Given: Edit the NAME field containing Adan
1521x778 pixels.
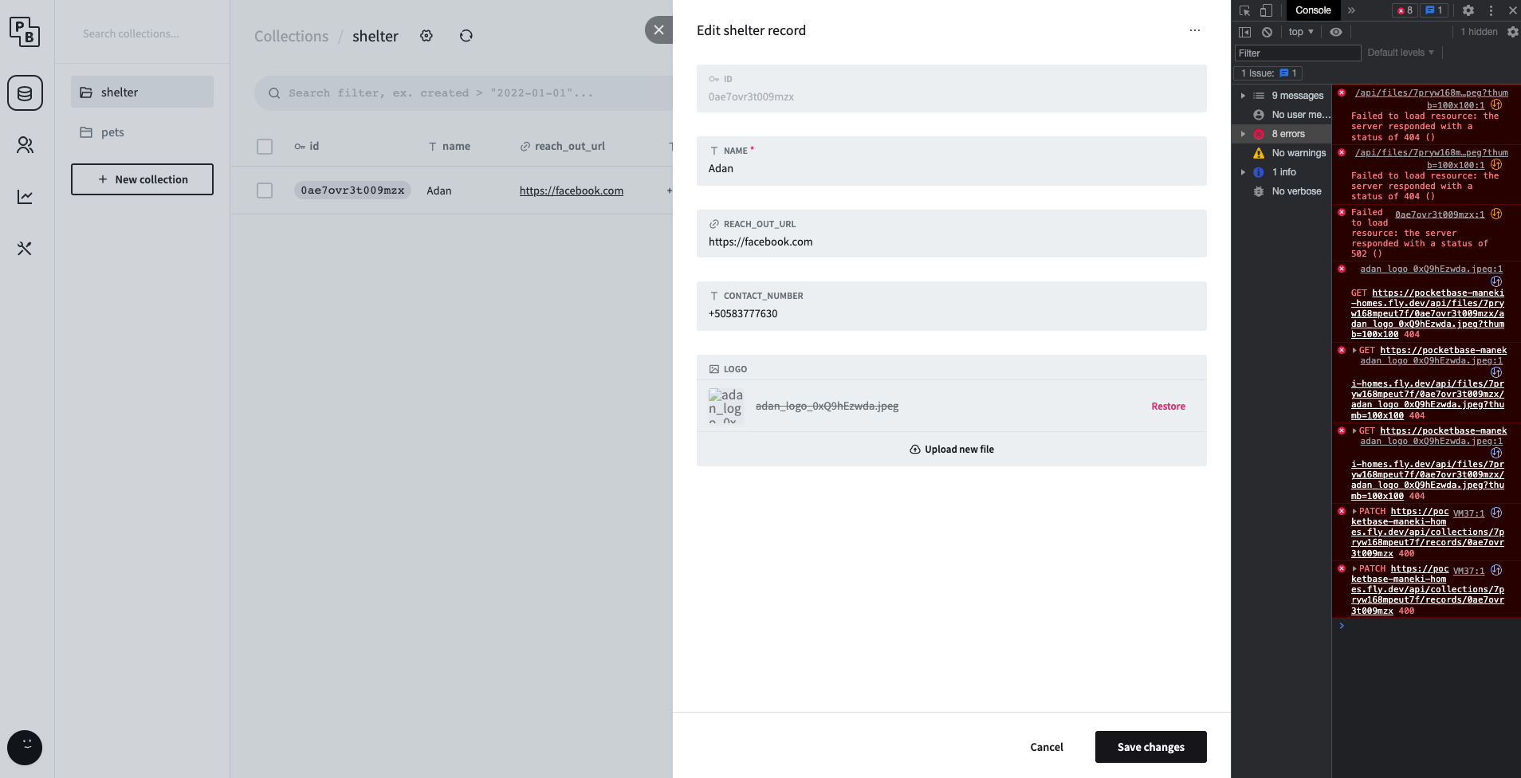Looking at the screenshot, I should (951, 161).
